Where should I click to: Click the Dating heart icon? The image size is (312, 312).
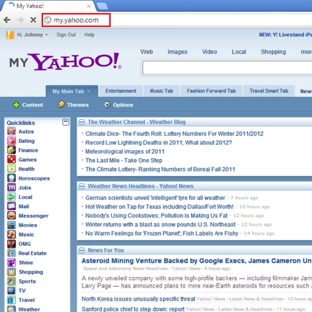pos(11,141)
